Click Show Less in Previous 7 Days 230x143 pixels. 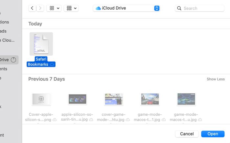pos(216,79)
